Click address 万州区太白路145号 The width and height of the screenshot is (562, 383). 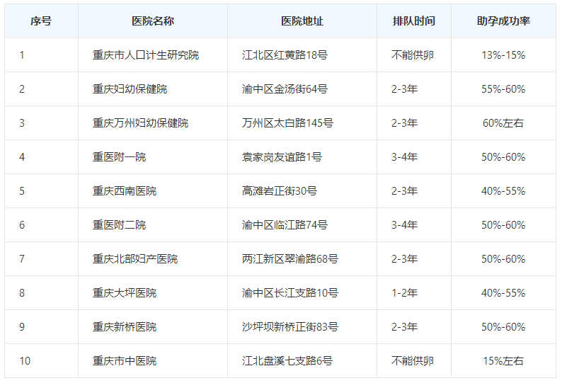tap(287, 123)
